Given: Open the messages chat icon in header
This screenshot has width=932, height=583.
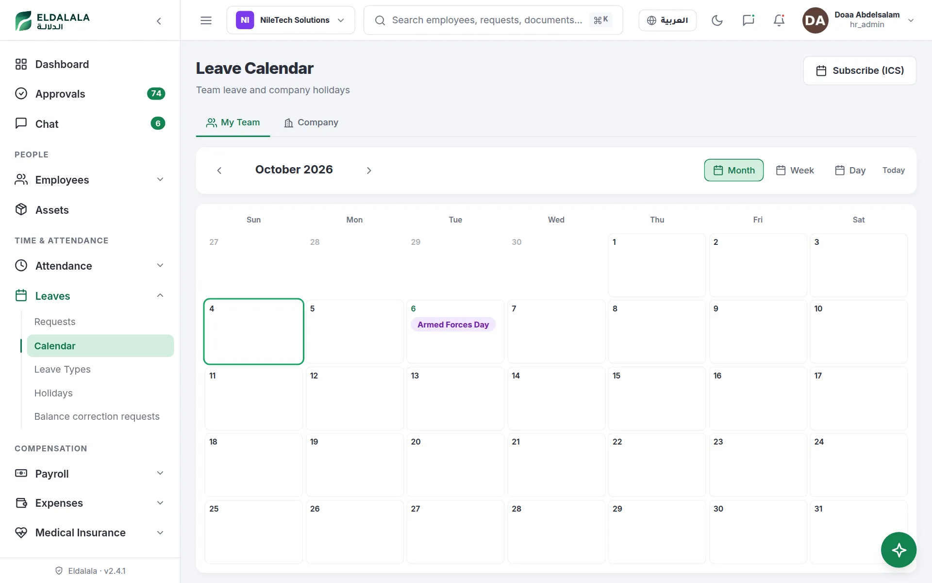Looking at the screenshot, I should point(748,20).
